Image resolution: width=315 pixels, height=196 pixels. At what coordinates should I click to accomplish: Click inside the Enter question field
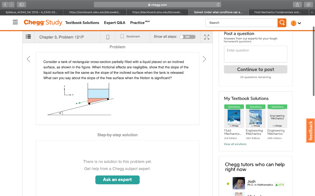coord(255,54)
